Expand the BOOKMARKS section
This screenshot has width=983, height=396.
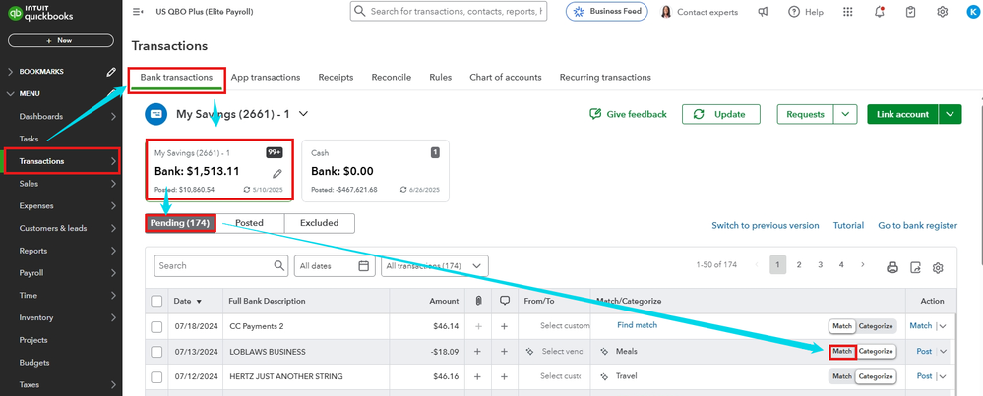point(10,72)
